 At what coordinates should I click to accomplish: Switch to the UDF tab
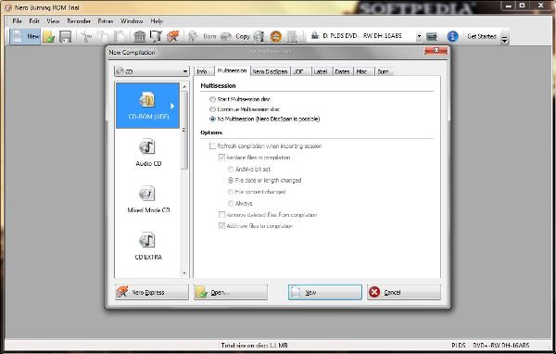299,71
